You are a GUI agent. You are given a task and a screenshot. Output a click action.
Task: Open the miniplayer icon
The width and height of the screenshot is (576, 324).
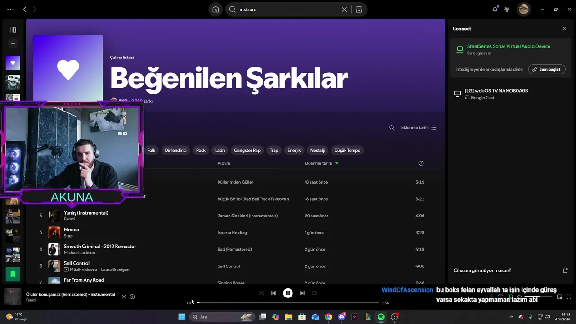[560, 297]
